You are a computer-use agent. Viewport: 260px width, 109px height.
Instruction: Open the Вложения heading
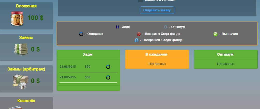tap(26, 6)
